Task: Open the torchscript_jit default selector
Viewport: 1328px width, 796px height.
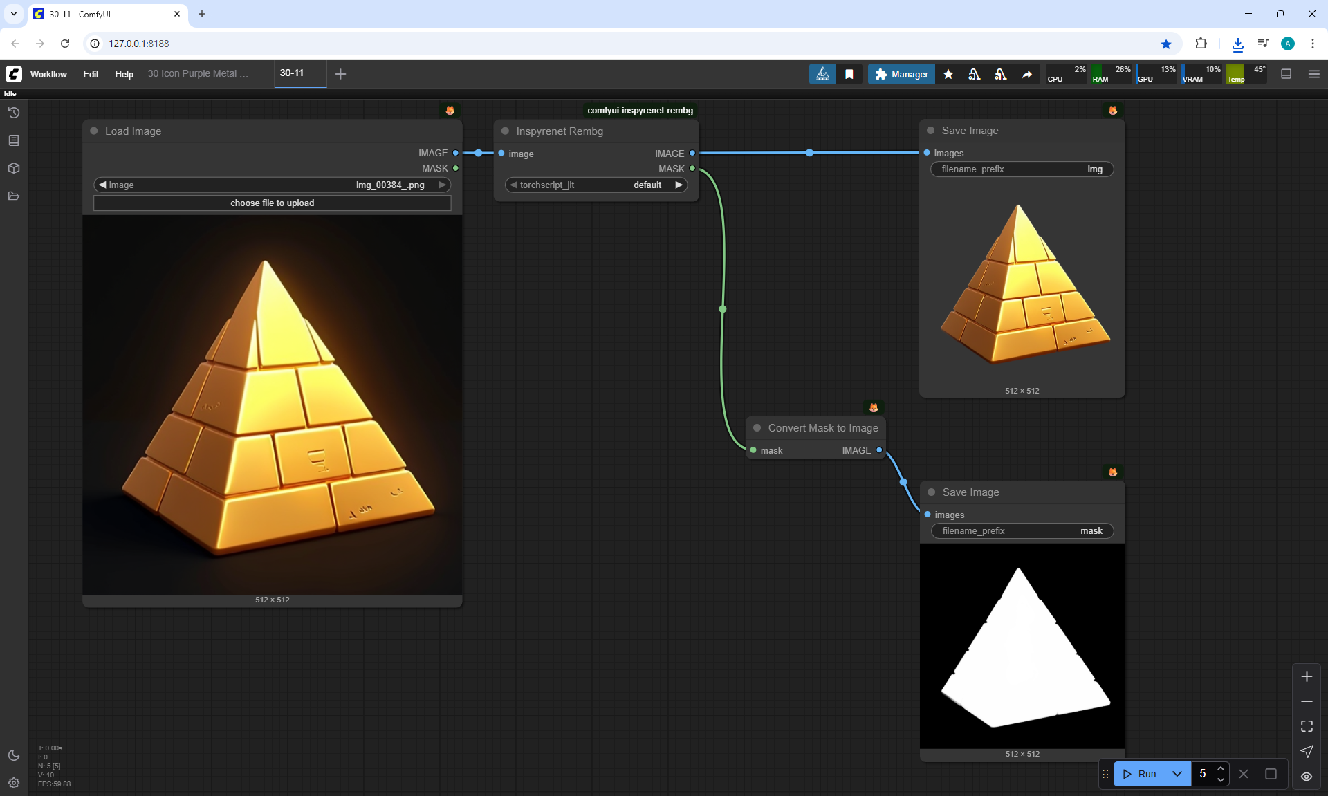Action: (596, 185)
